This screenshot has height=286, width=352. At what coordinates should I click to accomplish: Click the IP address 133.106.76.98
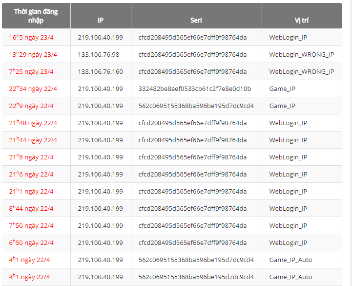point(99,54)
